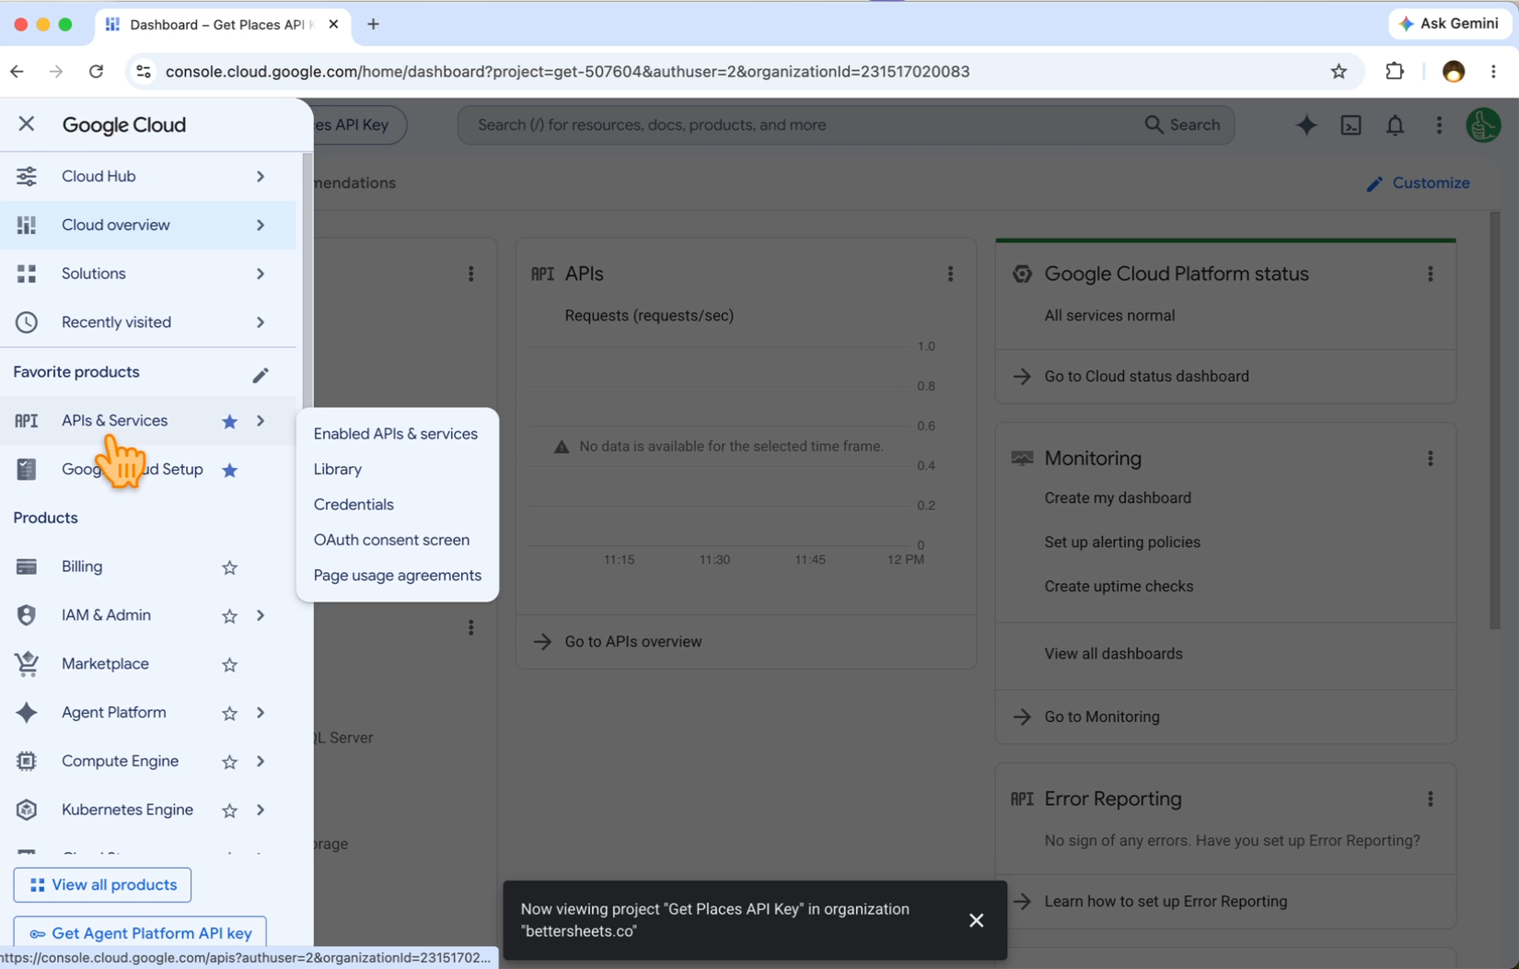1519x969 pixels.
Task: Pin IAM & Admin to favorites
Action: tap(229, 616)
